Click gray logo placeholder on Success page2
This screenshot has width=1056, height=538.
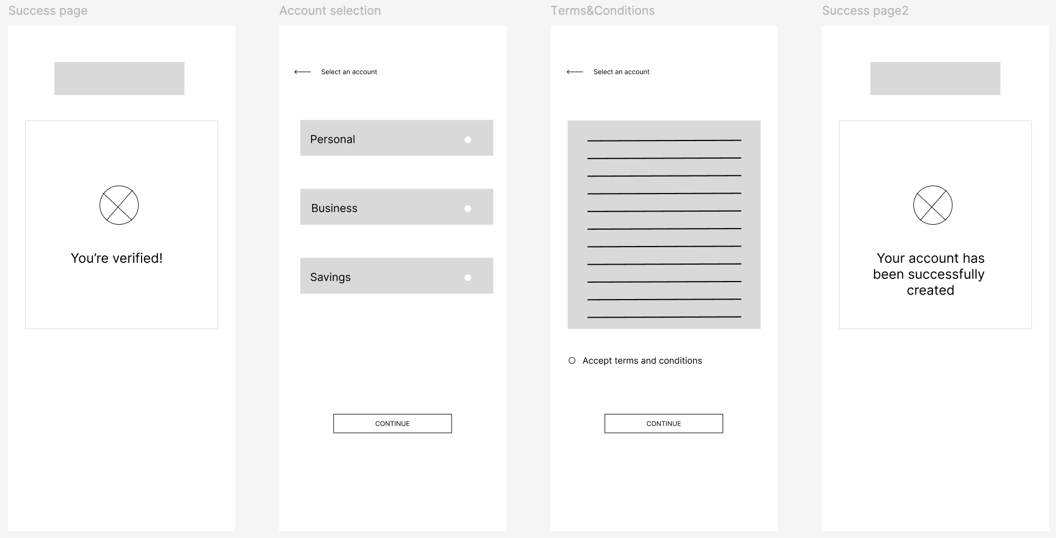click(x=935, y=79)
